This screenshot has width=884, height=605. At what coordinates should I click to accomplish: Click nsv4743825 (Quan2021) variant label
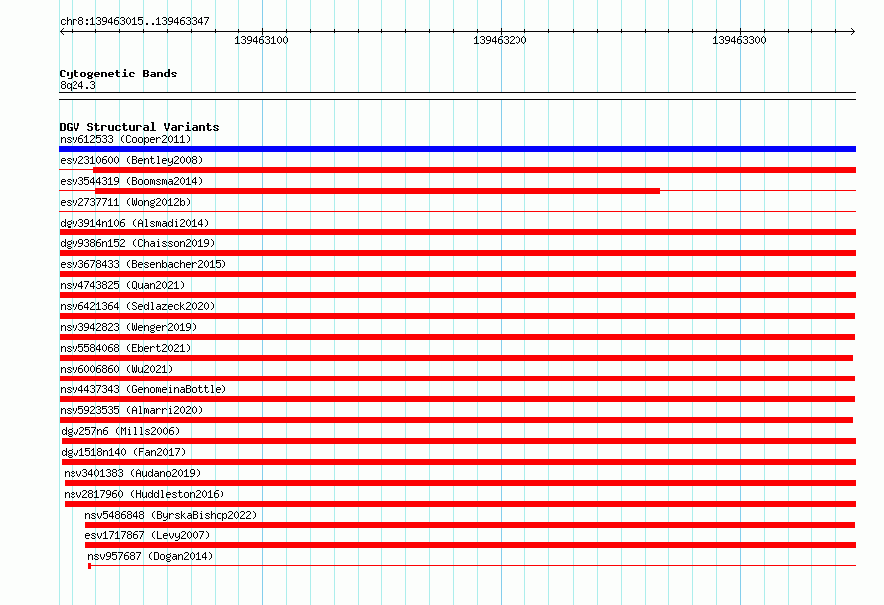[x=122, y=285]
